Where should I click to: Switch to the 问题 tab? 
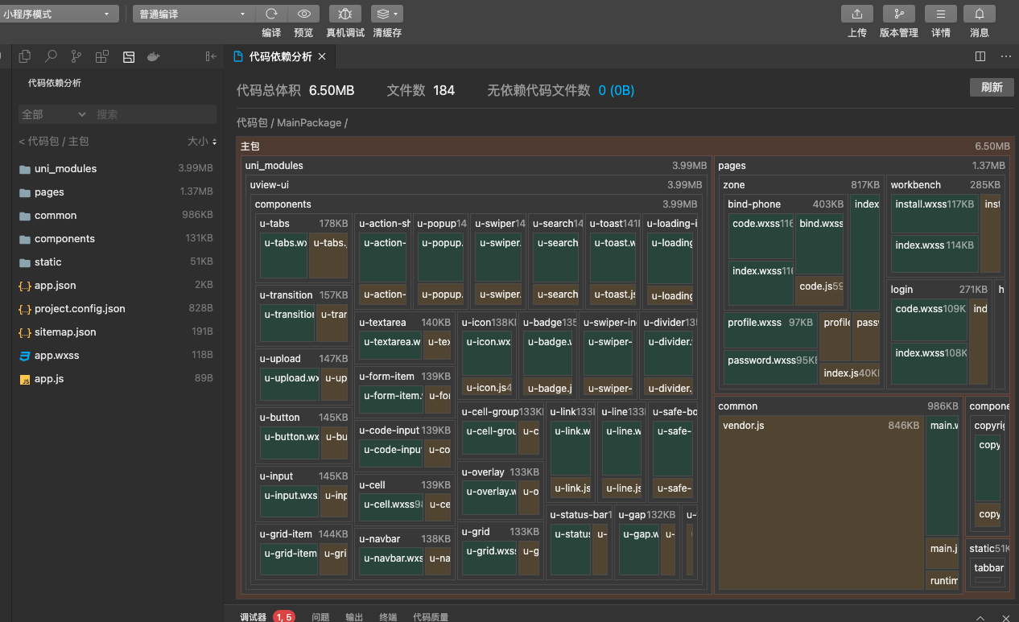[x=320, y=617]
